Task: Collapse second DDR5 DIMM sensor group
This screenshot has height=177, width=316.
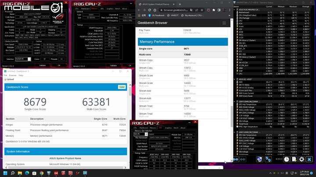Action: point(234,132)
